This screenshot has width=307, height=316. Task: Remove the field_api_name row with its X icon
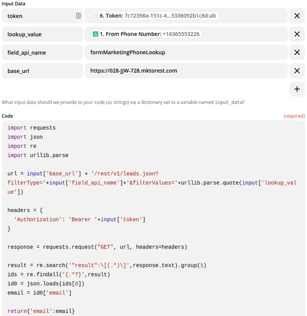[297, 52]
